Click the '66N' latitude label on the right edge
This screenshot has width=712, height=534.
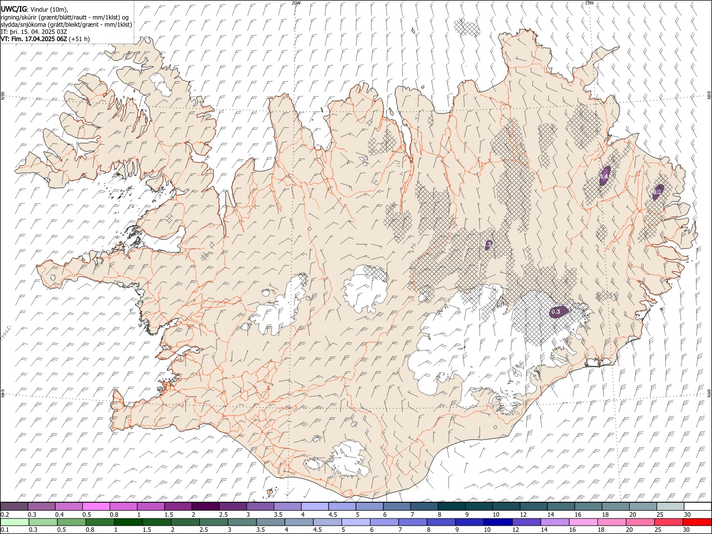coord(709,96)
